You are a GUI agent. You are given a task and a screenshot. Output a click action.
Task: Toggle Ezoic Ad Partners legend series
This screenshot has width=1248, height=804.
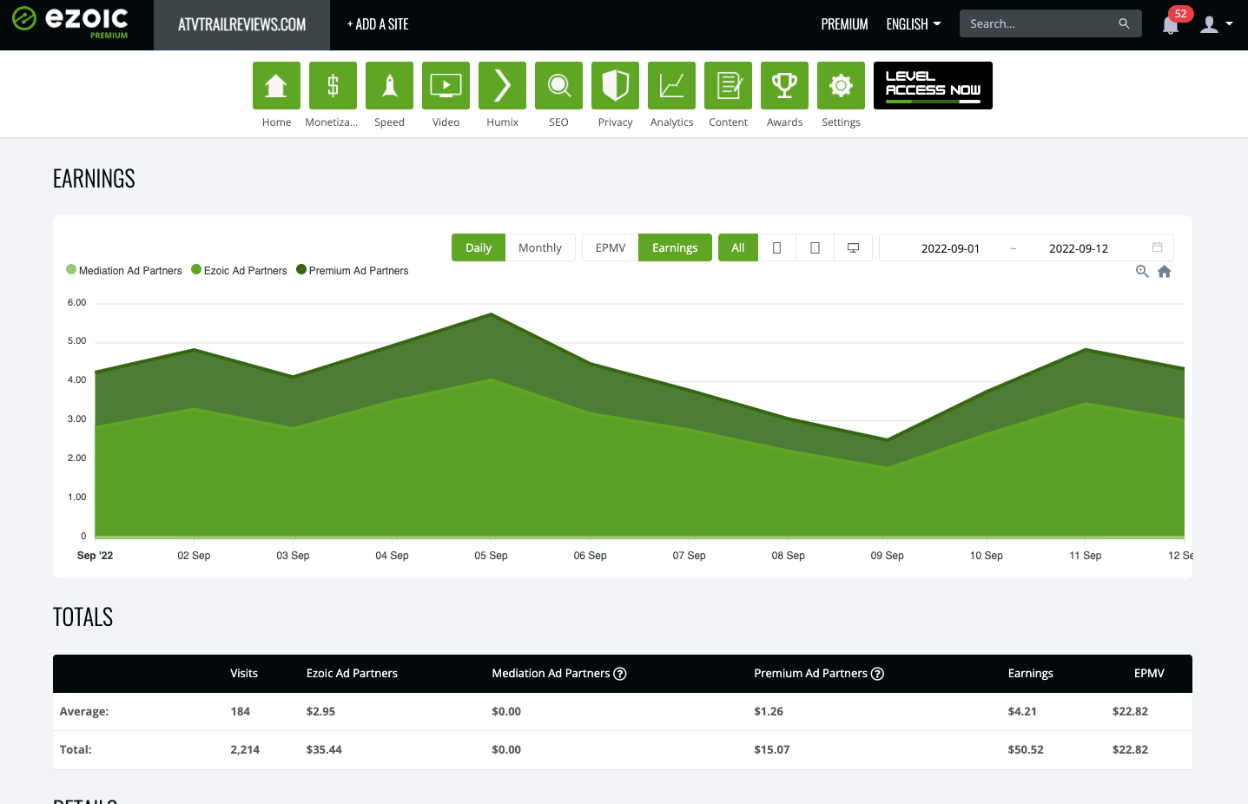(239, 270)
